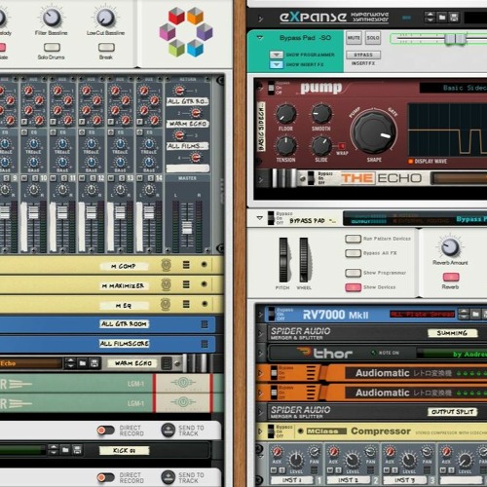The height and width of the screenshot is (487, 487).
Task: Click patch select arrows left of KICK 01 label
Action: pyautogui.click(x=54, y=450)
